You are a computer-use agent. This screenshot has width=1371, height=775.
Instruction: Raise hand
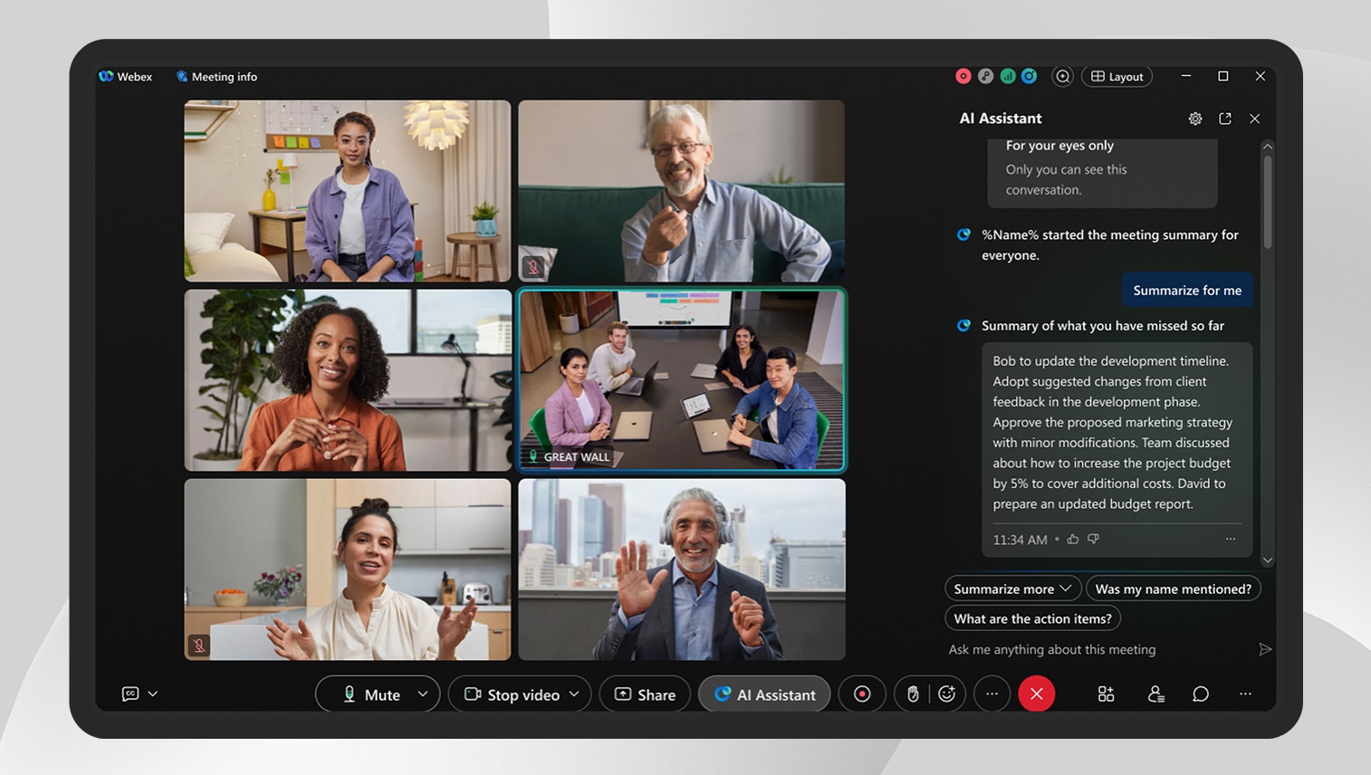coord(913,694)
